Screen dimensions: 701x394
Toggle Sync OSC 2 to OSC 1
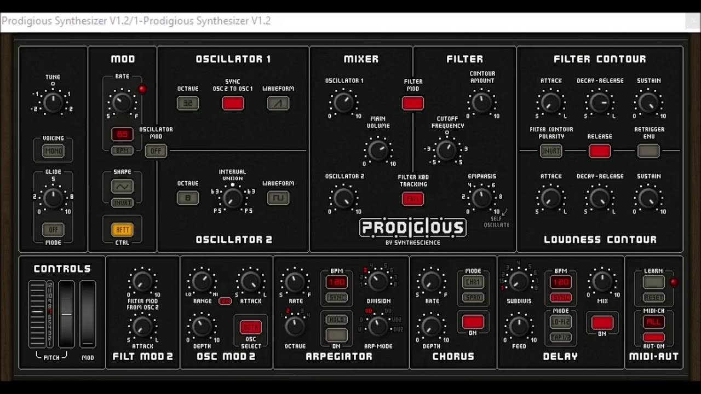coord(233,103)
